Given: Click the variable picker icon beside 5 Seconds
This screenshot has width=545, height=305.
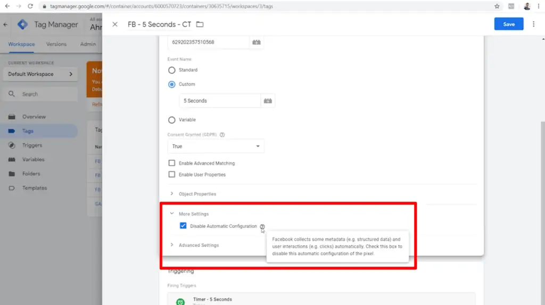Looking at the screenshot, I should click(268, 101).
